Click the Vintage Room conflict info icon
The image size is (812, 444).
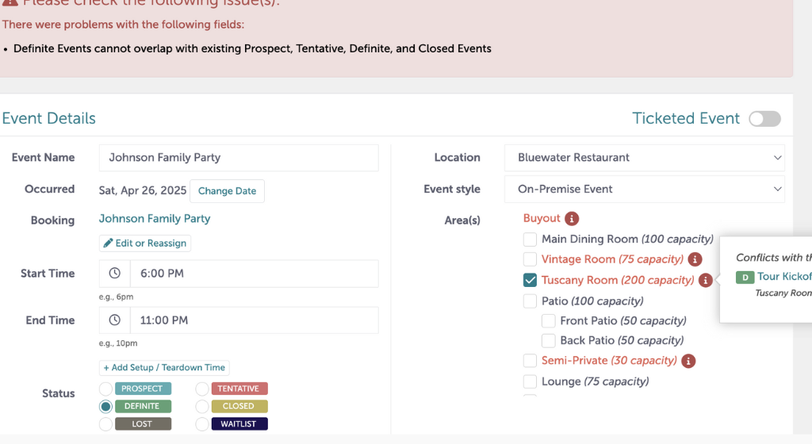click(x=695, y=259)
